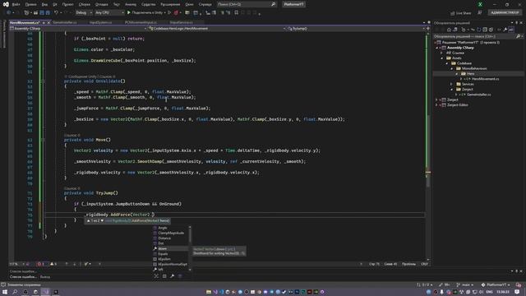
Task: Click the Администратор button
Action: 505,12
